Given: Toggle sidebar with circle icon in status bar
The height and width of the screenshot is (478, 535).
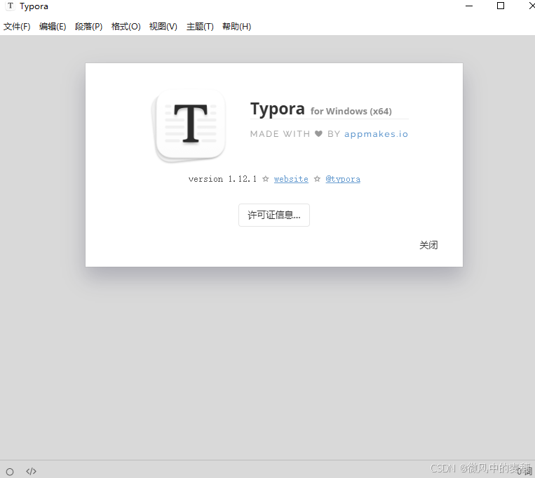Looking at the screenshot, I should (x=10, y=472).
